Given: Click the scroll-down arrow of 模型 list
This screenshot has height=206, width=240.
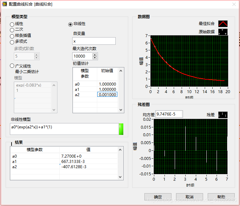Looking at the screenshot, I should point(54,110).
